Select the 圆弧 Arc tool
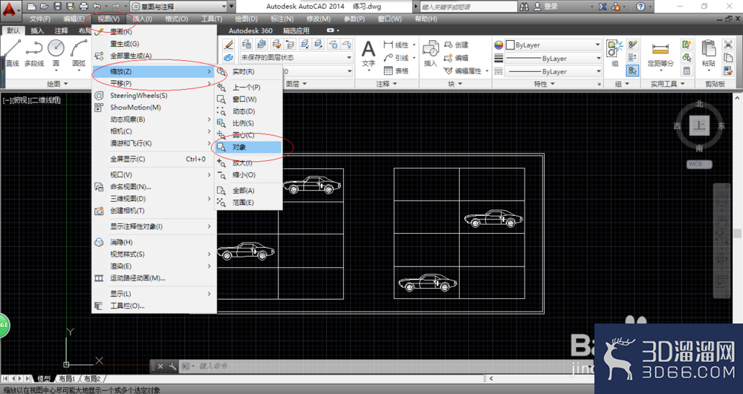Image resolution: width=743 pixels, height=394 pixels. 79,53
